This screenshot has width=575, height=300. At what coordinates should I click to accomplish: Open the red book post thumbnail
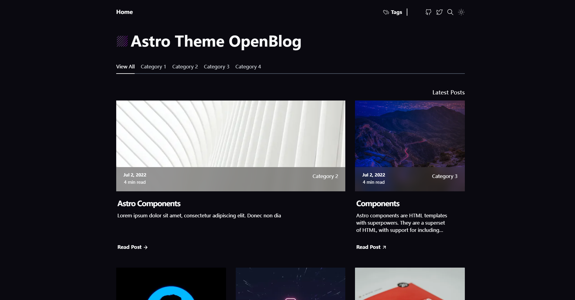(x=410, y=284)
